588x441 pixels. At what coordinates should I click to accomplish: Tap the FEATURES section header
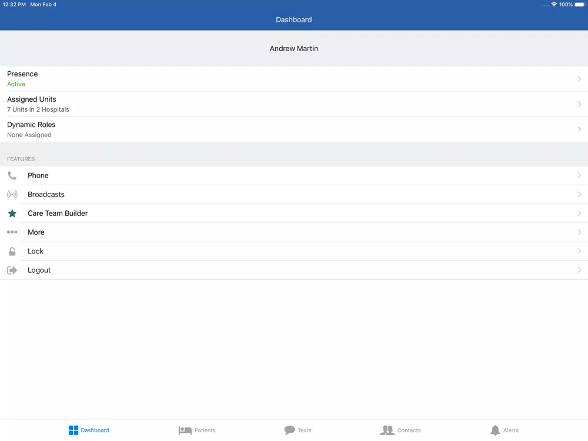[21, 159]
